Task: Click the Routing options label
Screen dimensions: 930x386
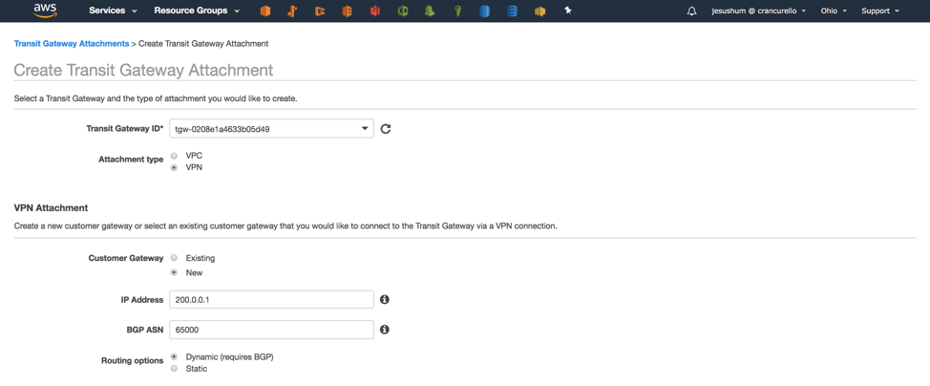Action: click(133, 360)
